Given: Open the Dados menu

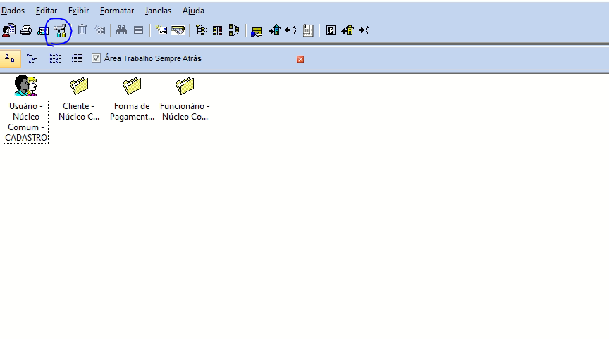Looking at the screenshot, I should click(13, 11).
